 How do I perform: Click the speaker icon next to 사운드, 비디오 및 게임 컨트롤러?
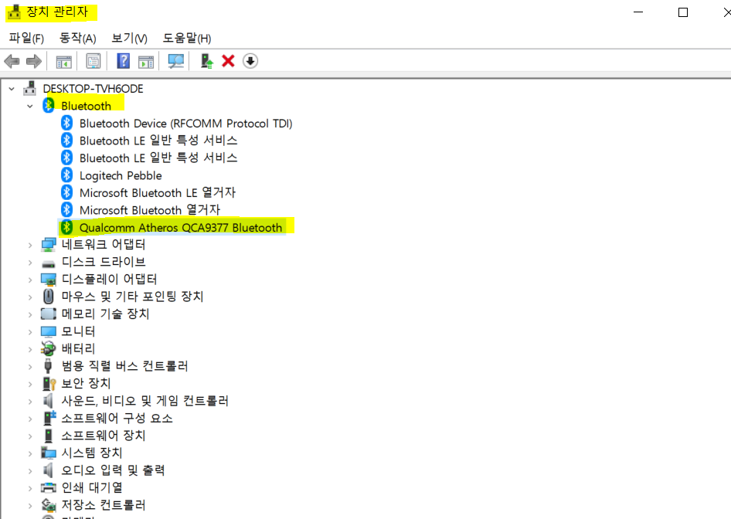48,401
